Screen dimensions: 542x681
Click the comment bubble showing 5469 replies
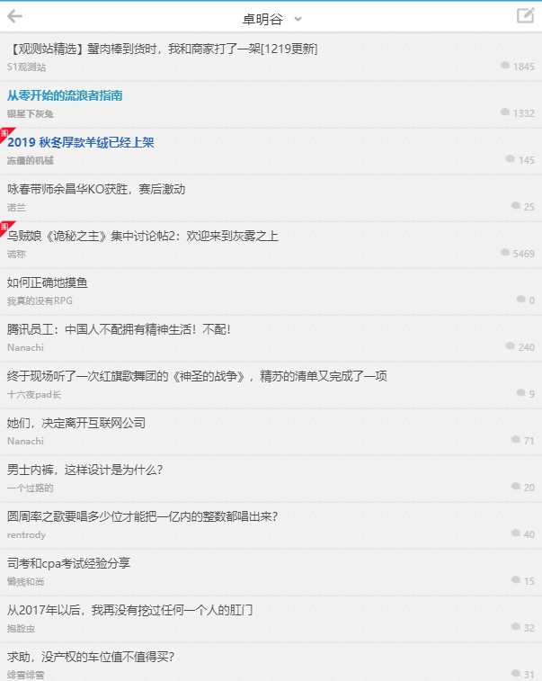(x=504, y=252)
